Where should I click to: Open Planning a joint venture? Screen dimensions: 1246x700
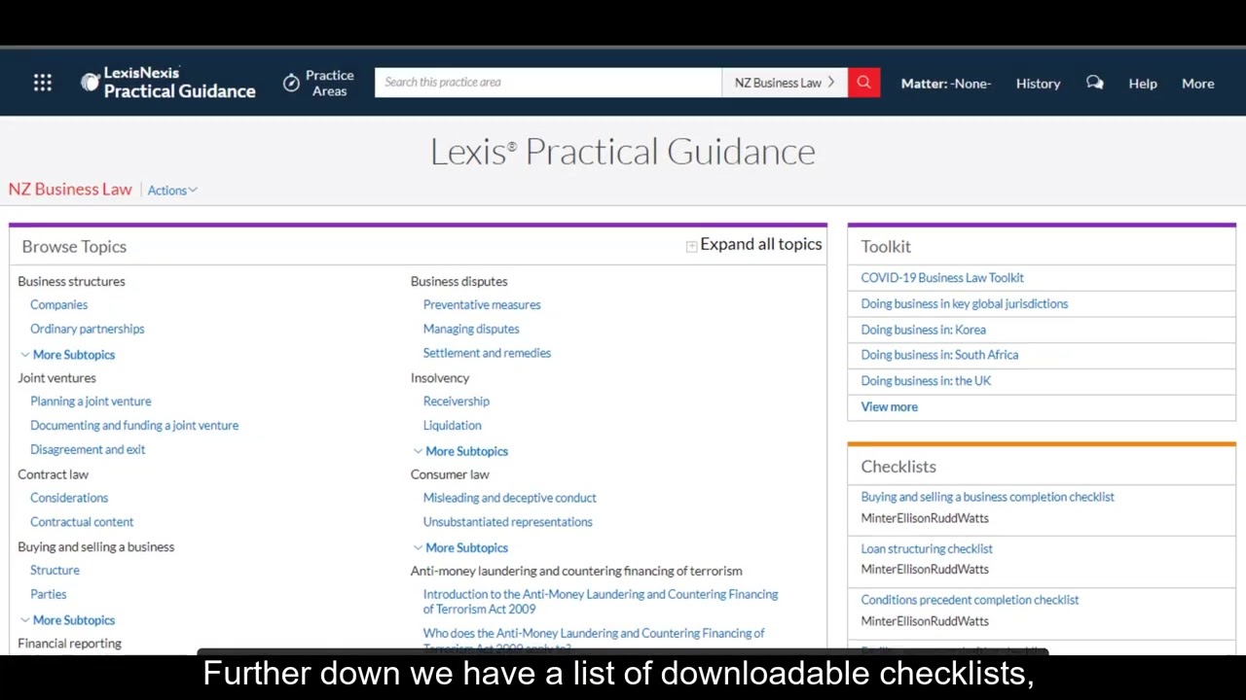tap(91, 401)
